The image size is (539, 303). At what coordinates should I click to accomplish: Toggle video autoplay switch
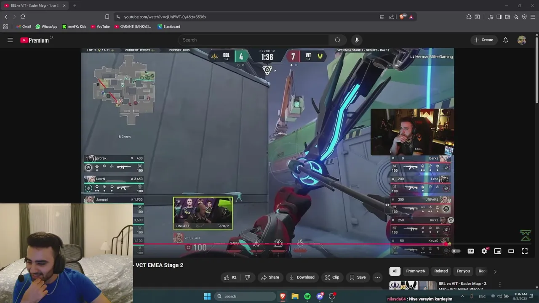point(456,251)
